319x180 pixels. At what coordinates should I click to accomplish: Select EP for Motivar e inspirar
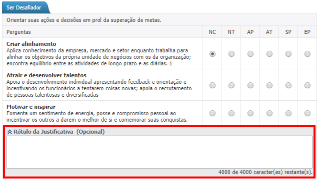pyautogui.click(x=307, y=113)
